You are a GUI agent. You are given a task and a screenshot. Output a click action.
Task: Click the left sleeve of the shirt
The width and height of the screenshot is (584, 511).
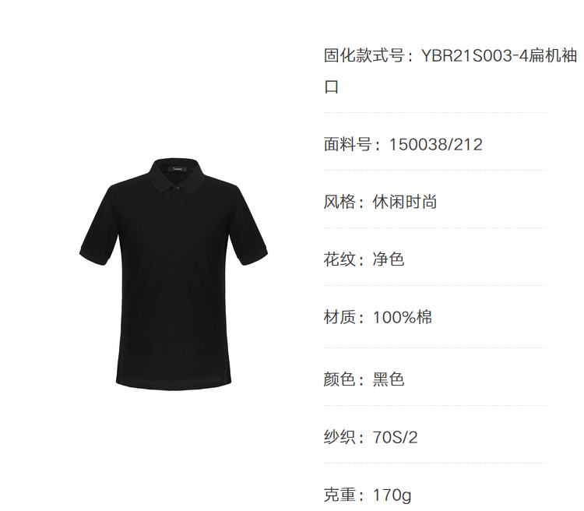(99, 227)
